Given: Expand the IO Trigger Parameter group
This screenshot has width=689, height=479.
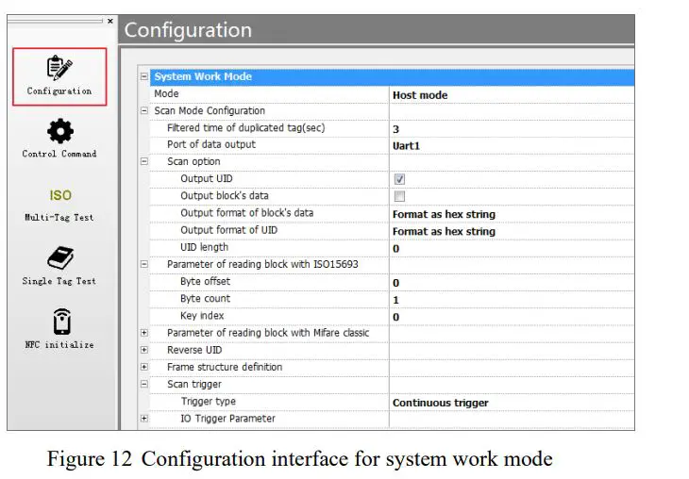Looking at the screenshot, I should pos(144,419).
